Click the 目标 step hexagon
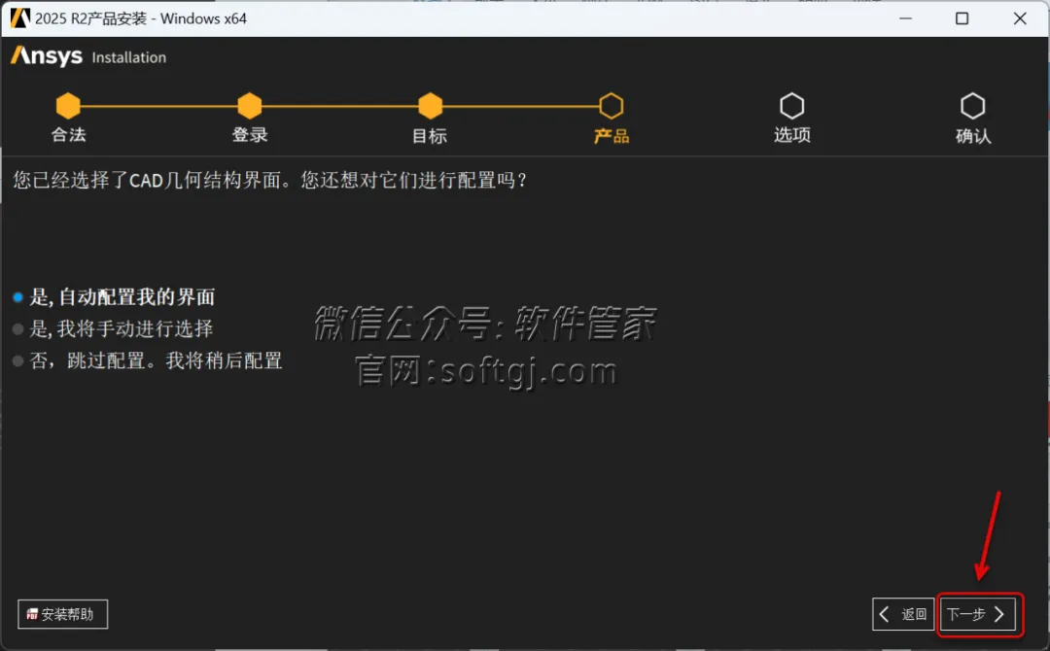The image size is (1050, 651). click(x=431, y=106)
